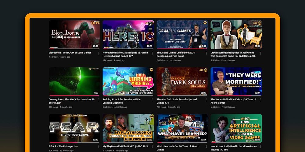Image resolution: width=305 pixels, height=152 pixels.
Task: Click the 30:37 duration badge on Mortified thumbnail
Action: [257, 93]
